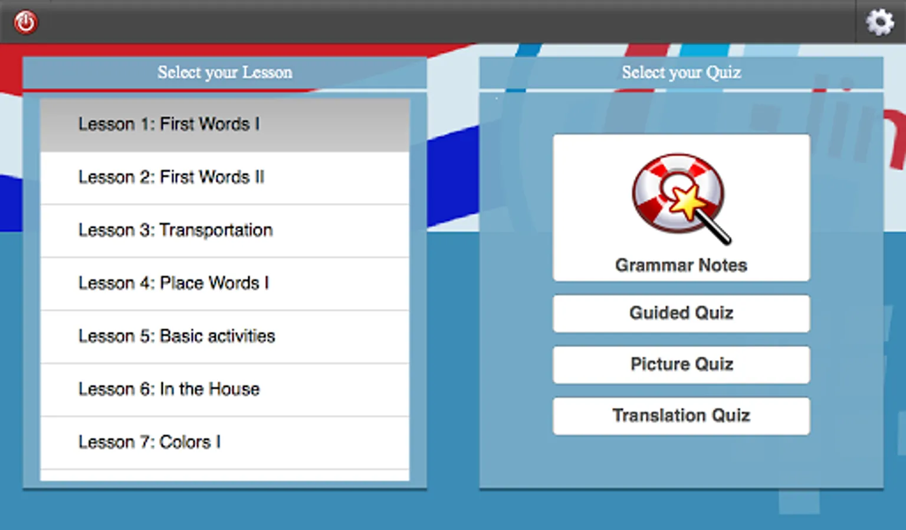
Task: Click the Select your Lesson header
Action: [225, 73]
